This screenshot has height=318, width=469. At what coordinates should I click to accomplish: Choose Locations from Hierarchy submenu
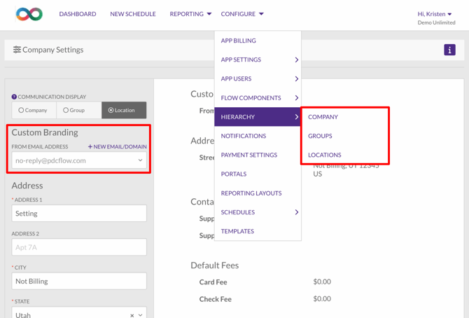point(325,155)
